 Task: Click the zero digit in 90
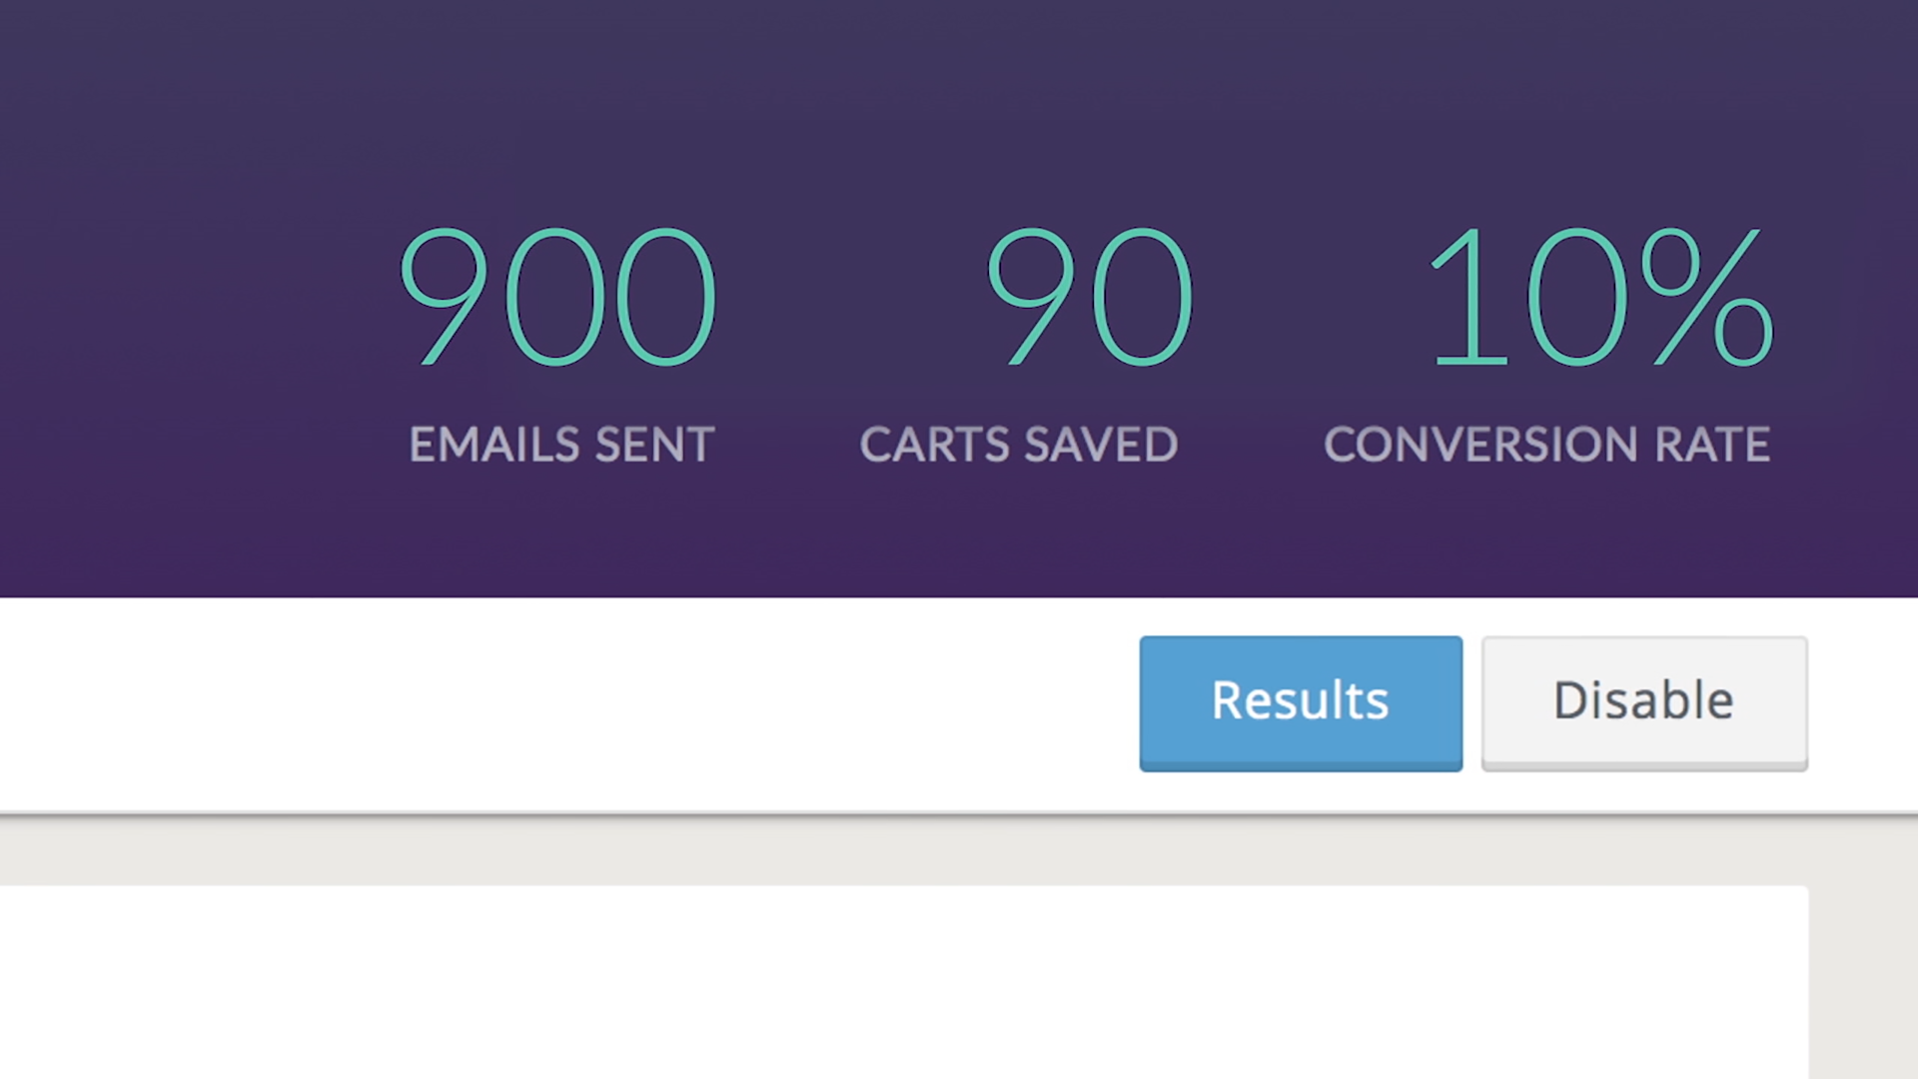coord(1143,297)
